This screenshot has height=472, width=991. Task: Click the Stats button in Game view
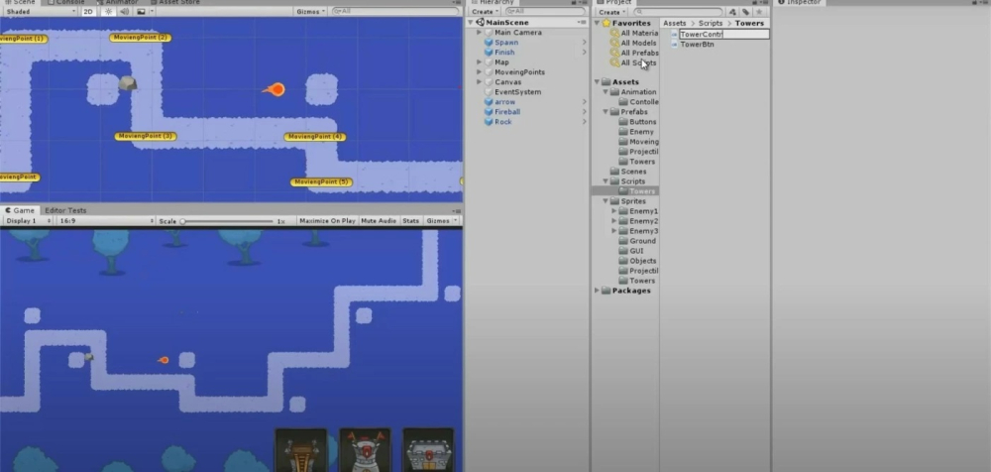(x=410, y=221)
